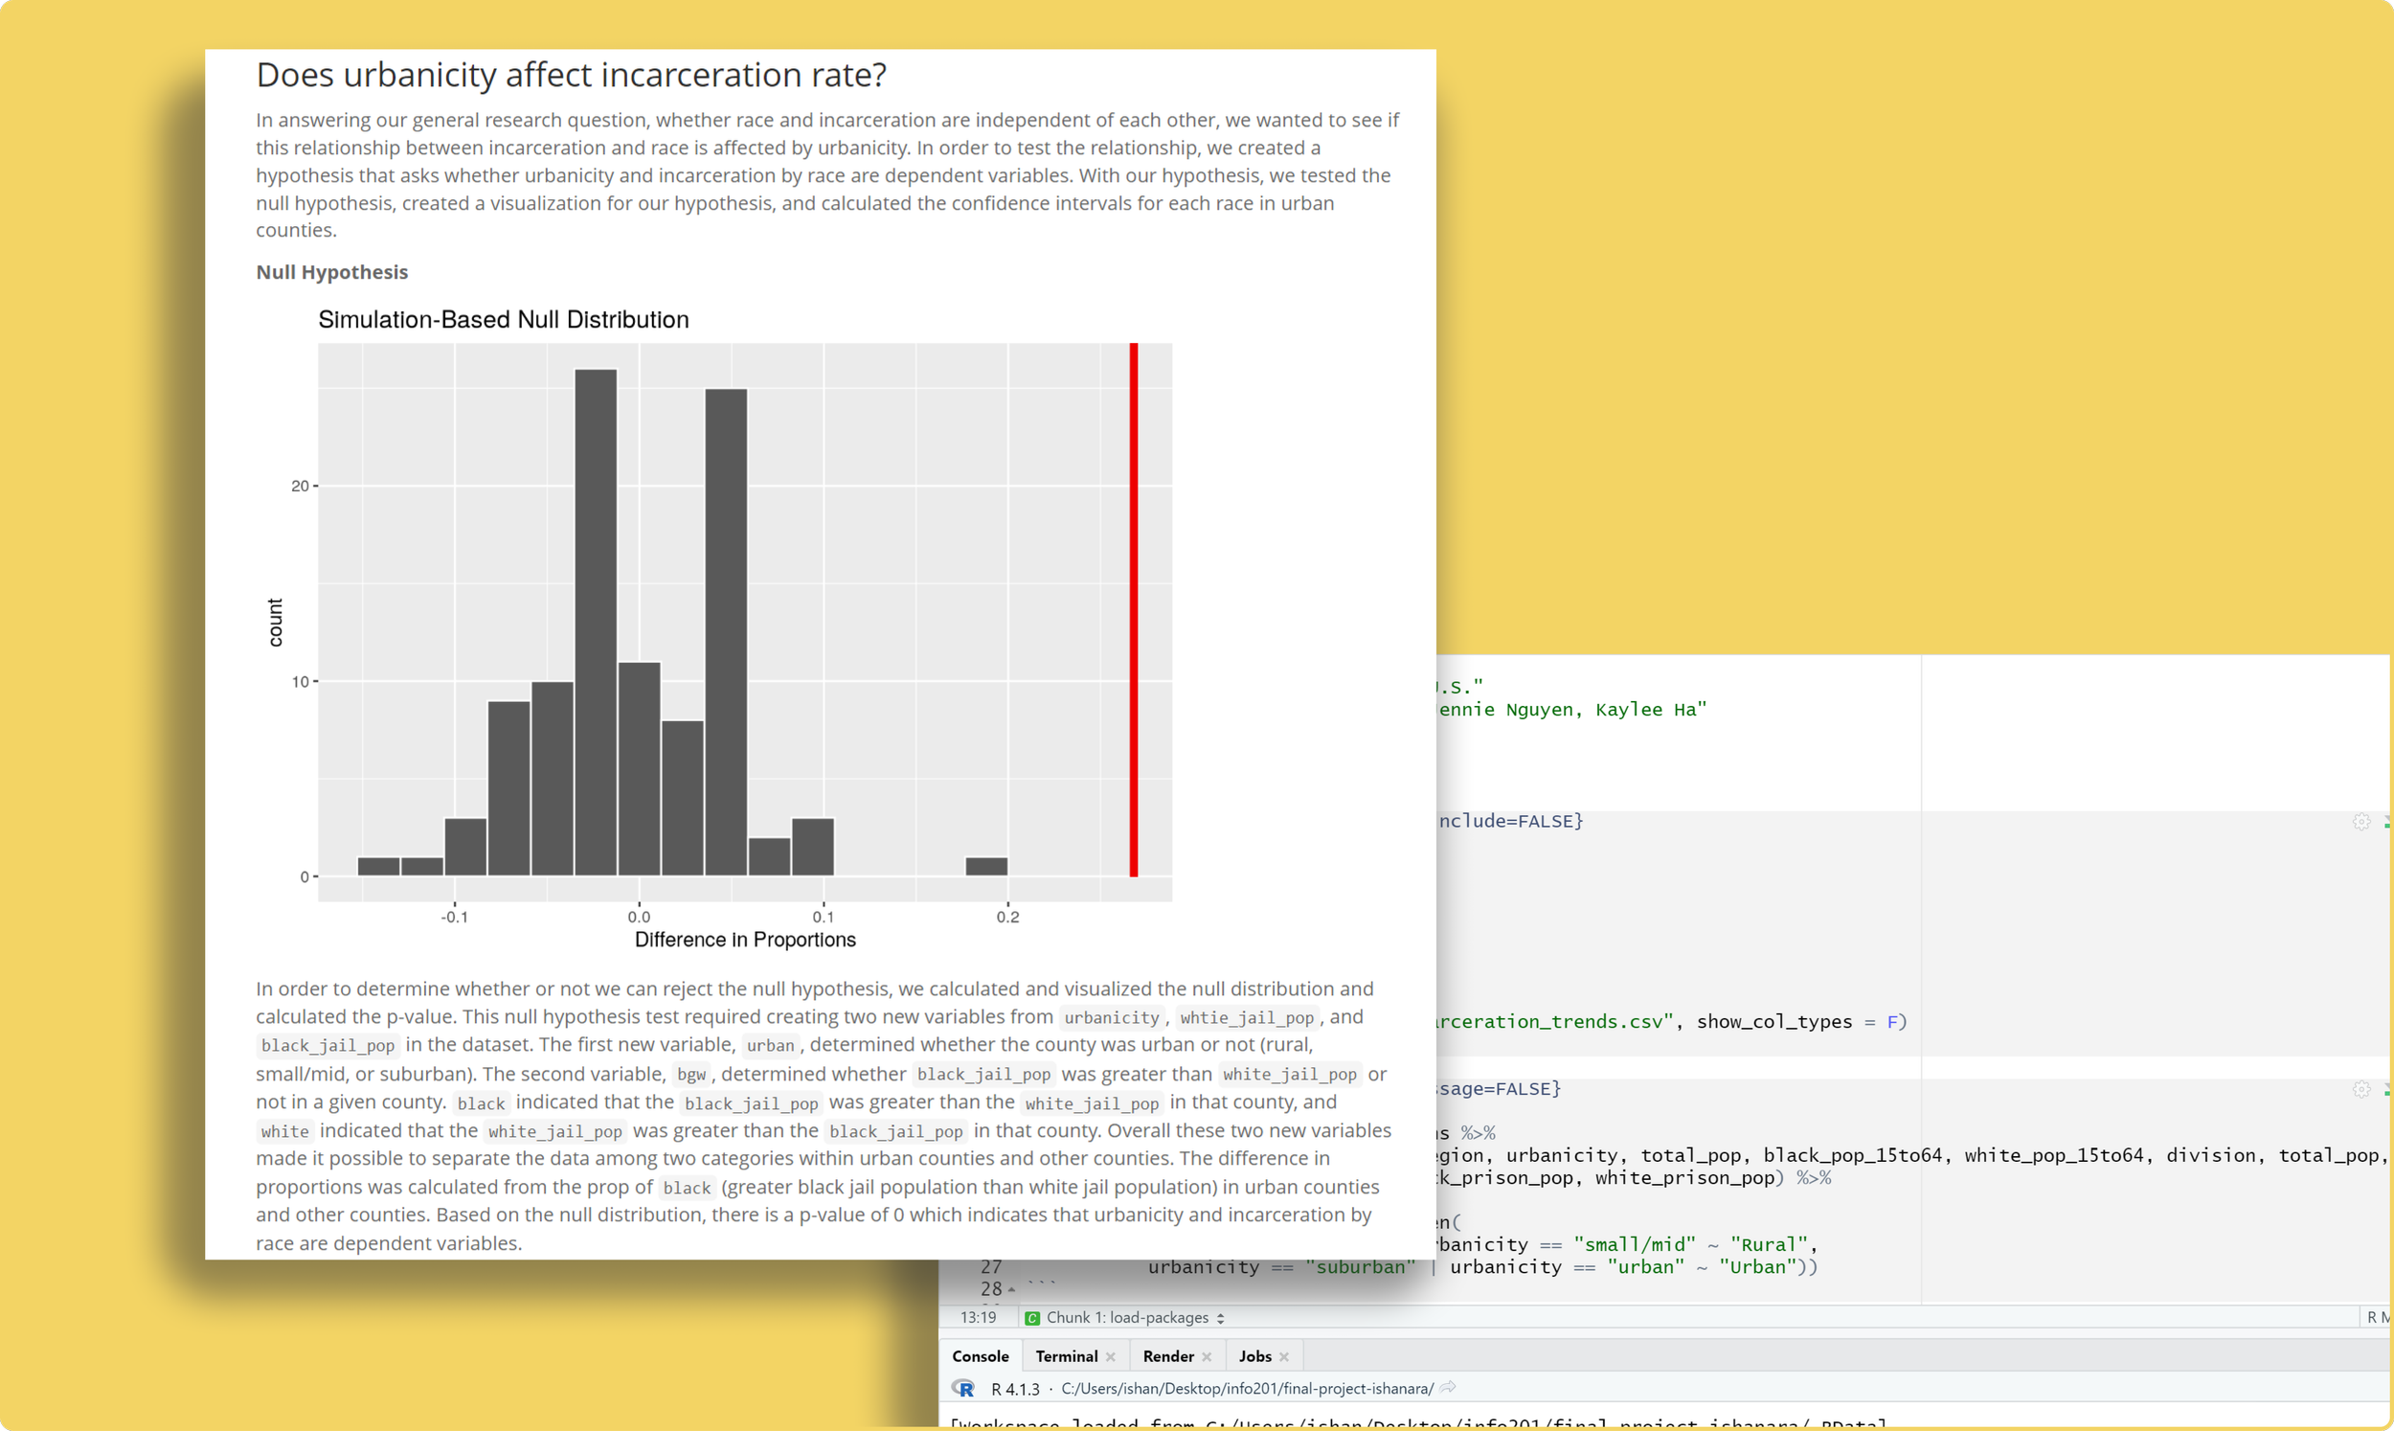This screenshot has width=2394, height=1431.
Task: Close the Render tab
Action: (1207, 1356)
